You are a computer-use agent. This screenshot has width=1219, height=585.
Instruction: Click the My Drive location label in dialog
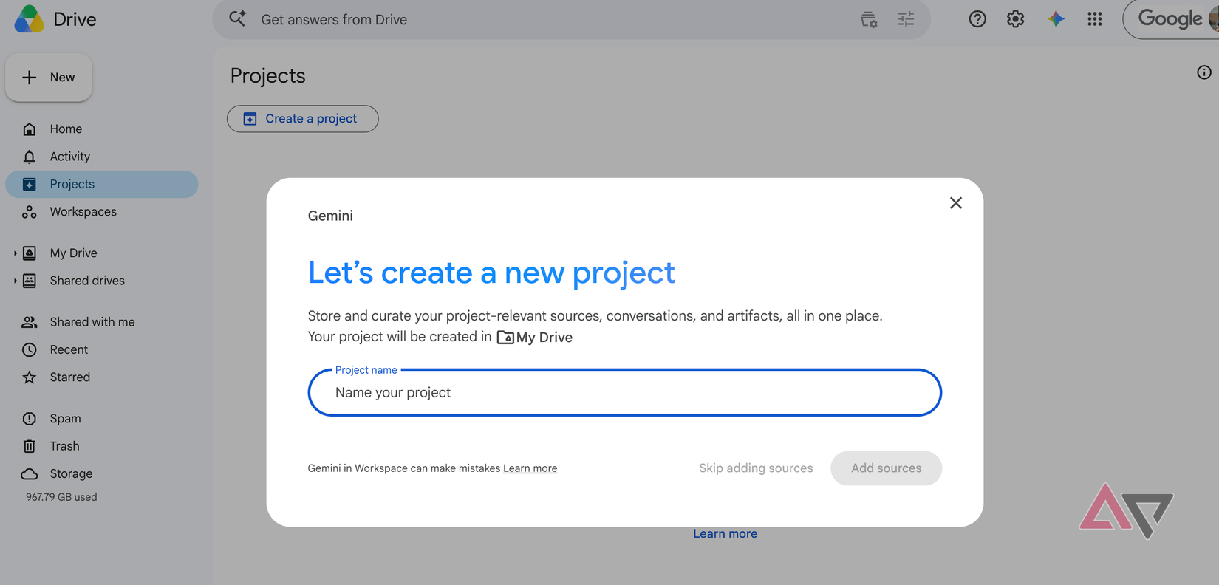pos(535,338)
